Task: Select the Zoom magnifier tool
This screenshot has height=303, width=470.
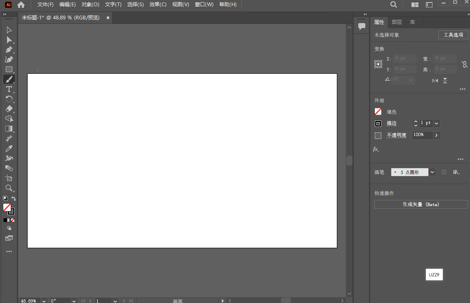Action: [9, 188]
